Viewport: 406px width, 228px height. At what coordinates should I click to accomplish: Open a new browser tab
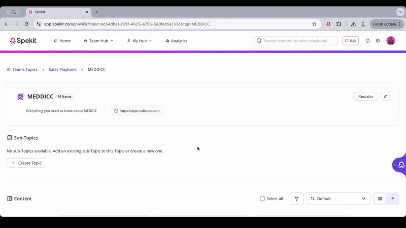coord(97,12)
